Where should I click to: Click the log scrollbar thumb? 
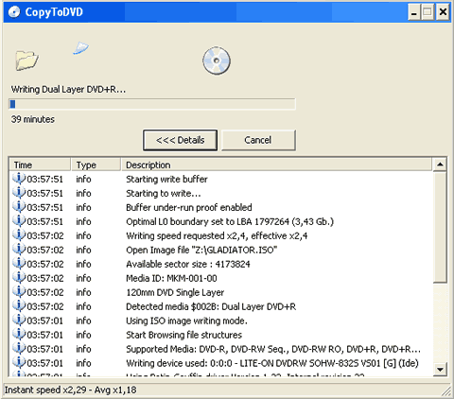440,227
